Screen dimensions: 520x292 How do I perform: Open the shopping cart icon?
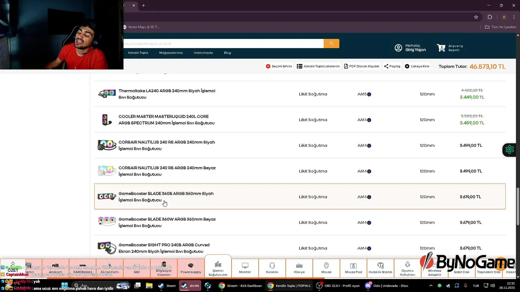pyautogui.click(x=441, y=48)
